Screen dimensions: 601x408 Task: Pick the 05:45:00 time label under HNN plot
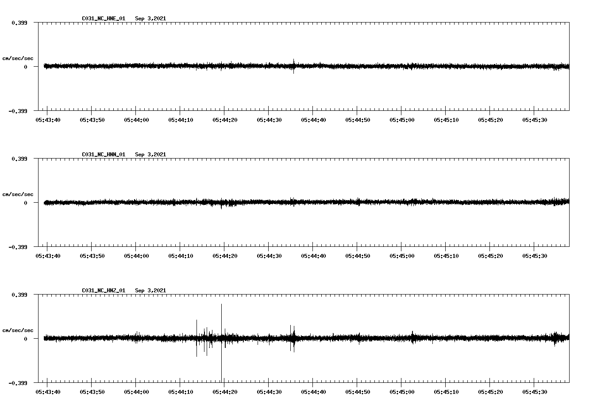point(402,256)
